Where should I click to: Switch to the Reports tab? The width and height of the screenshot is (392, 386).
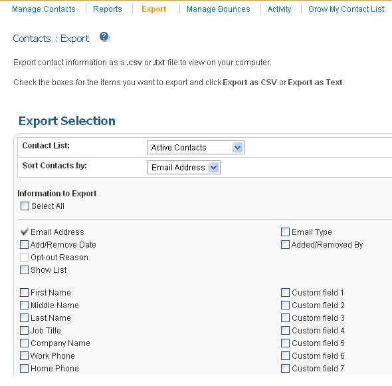[x=108, y=9]
